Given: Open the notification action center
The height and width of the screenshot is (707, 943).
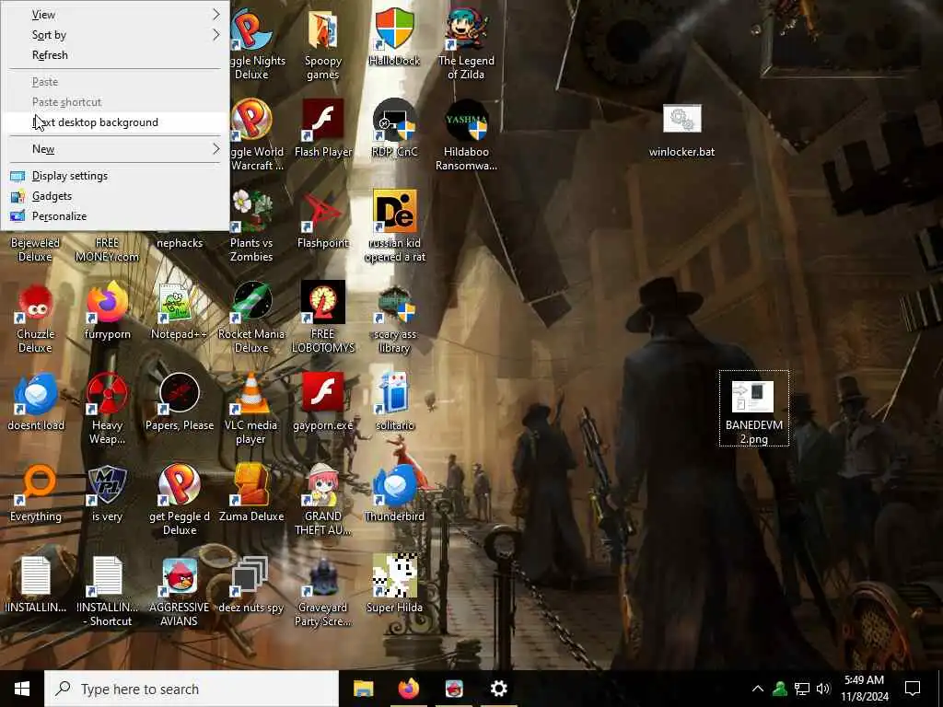Looking at the screenshot, I should click(913, 689).
